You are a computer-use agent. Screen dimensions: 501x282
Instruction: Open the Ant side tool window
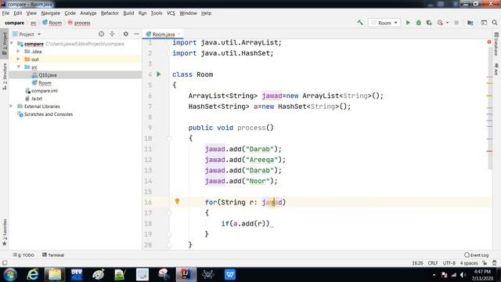click(496, 69)
